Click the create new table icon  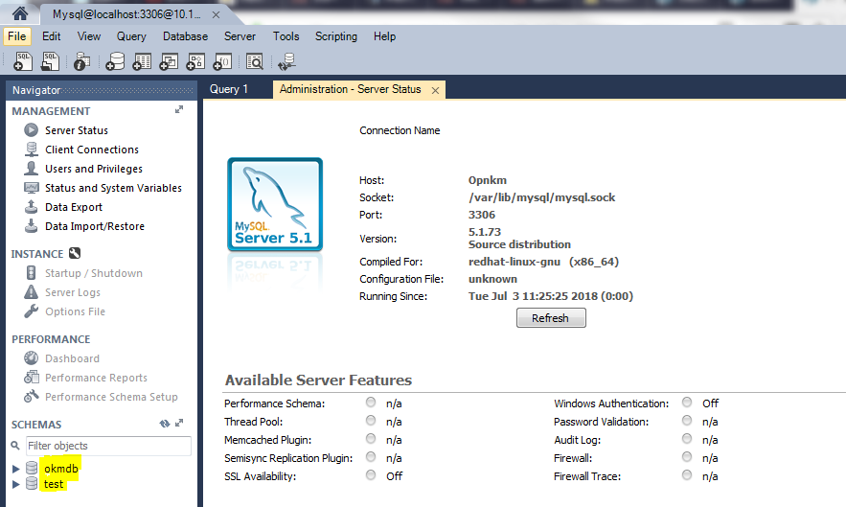click(142, 62)
